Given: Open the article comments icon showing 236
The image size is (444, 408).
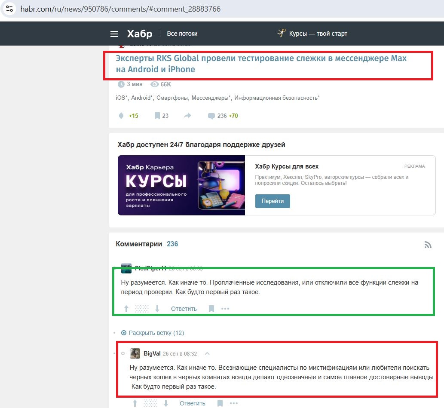Looking at the screenshot, I should [x=211, y=116].
